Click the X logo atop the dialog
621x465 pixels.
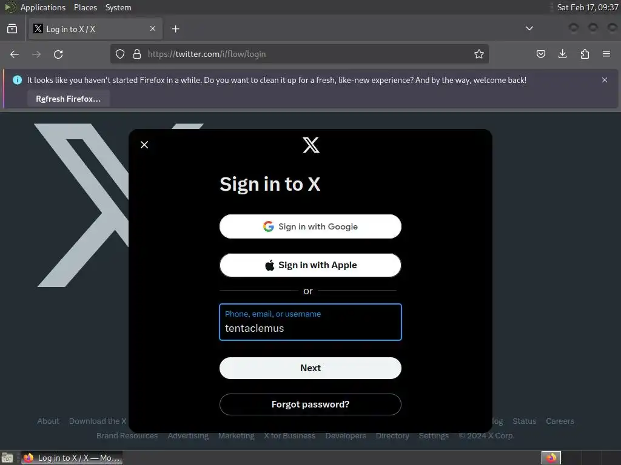coord(311,145)
